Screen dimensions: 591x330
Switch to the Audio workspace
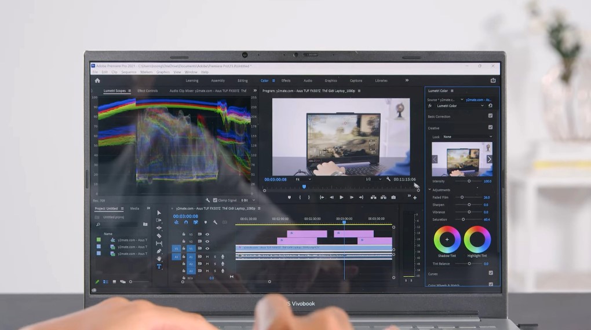click(308, 80)
